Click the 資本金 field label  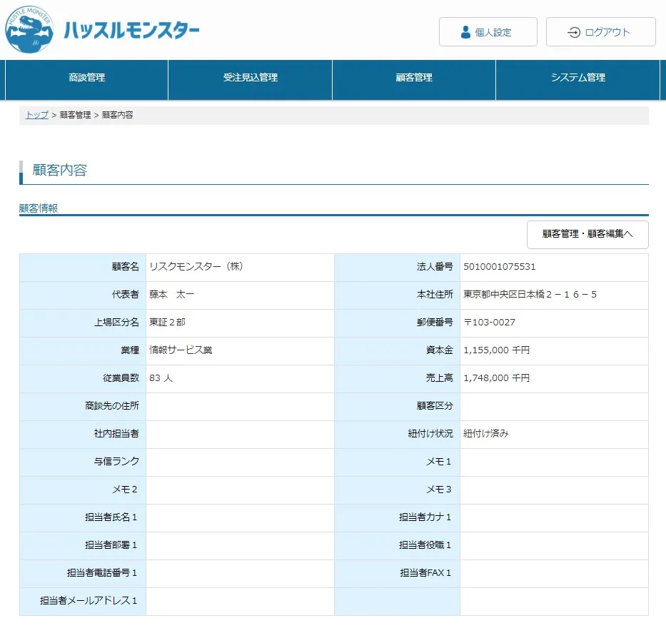(440, 350)
